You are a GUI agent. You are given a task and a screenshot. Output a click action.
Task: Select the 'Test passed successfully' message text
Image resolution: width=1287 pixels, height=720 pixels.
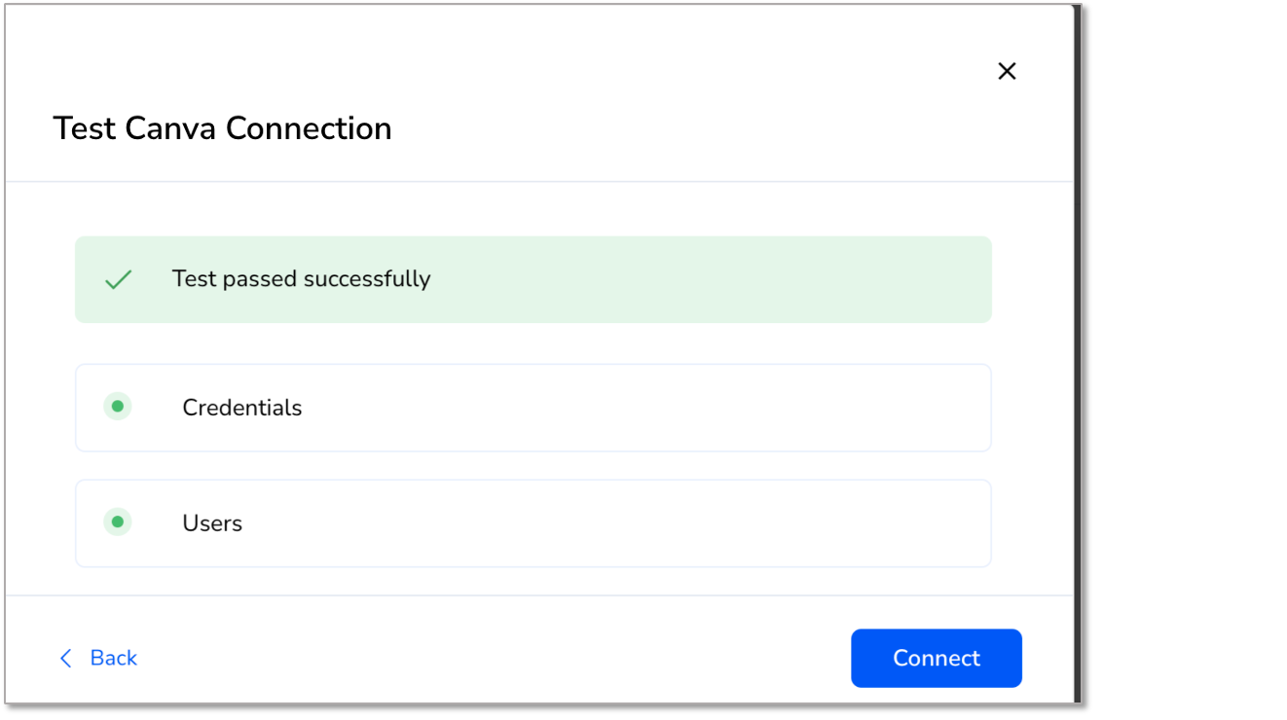(x=301, y=279)
